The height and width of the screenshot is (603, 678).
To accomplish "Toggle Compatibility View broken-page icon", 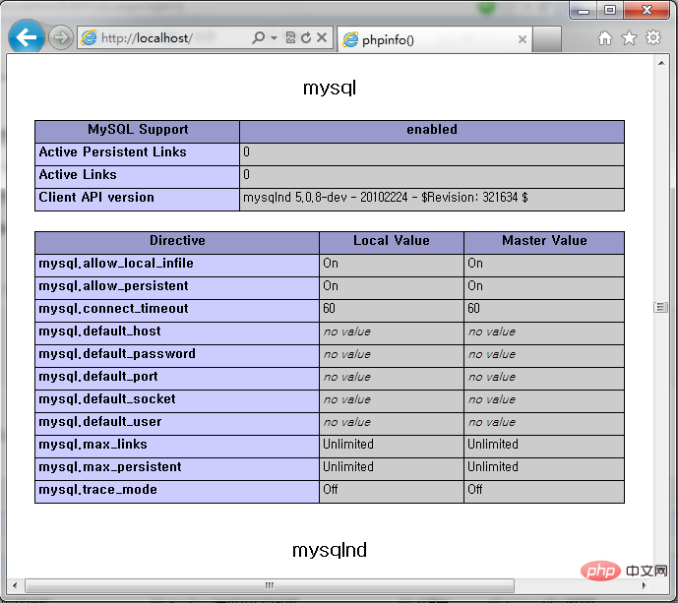I will (290, 37).
